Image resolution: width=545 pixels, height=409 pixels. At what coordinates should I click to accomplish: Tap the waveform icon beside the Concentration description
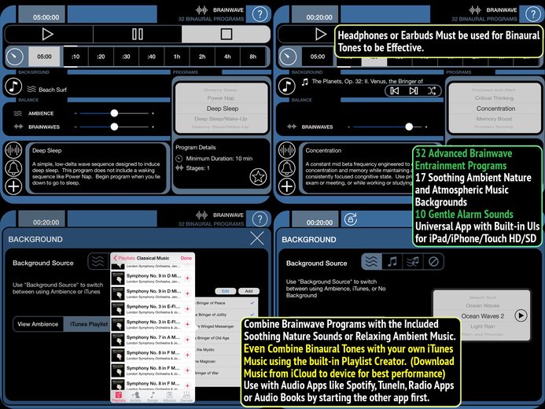click(x=287, y=150)
